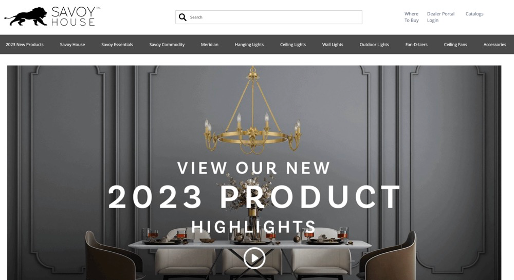Click the magnifying glass search icon

tap(182, 17)
